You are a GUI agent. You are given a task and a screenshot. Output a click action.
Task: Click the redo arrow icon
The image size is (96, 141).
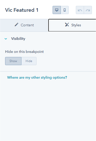point(88,10)
